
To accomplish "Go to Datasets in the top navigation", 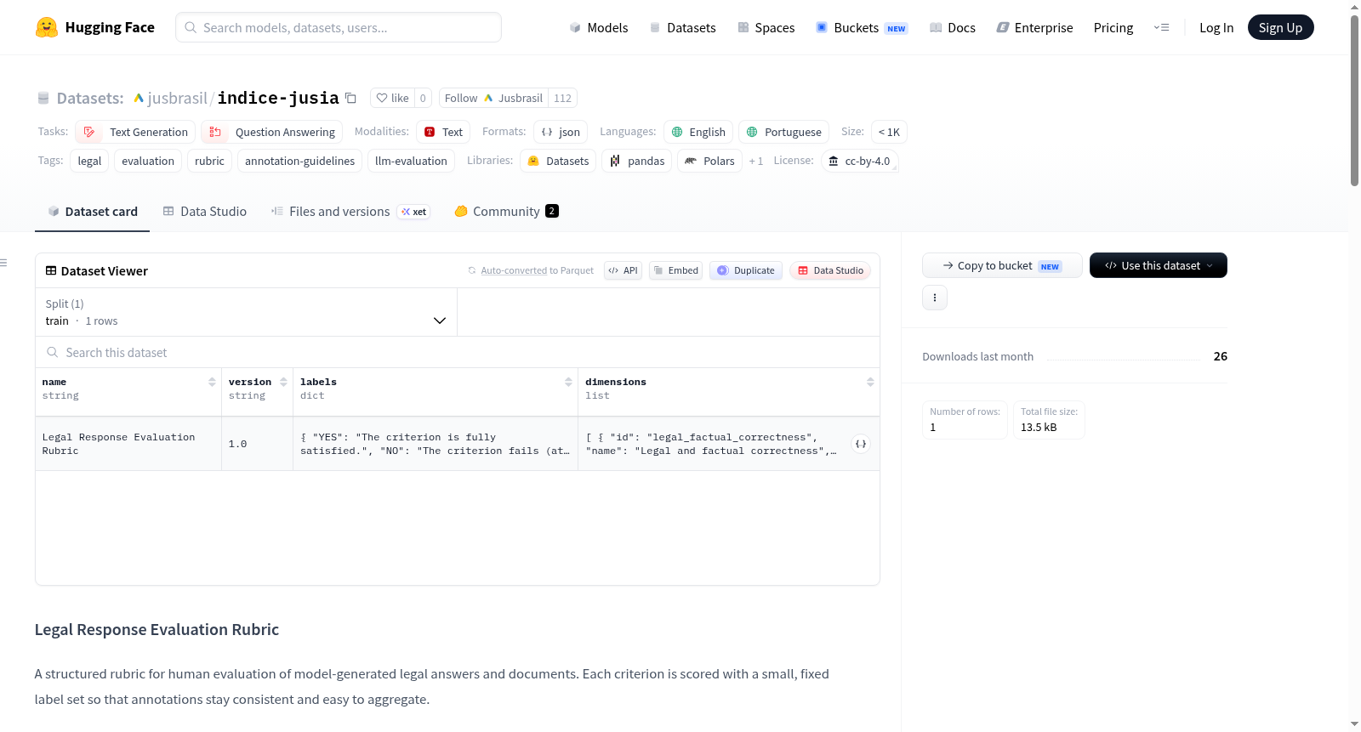I will 682,27.
